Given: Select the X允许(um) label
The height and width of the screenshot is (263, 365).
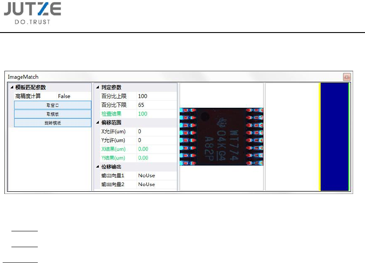Looking at the screenshot, I should [x=113, y=131].
